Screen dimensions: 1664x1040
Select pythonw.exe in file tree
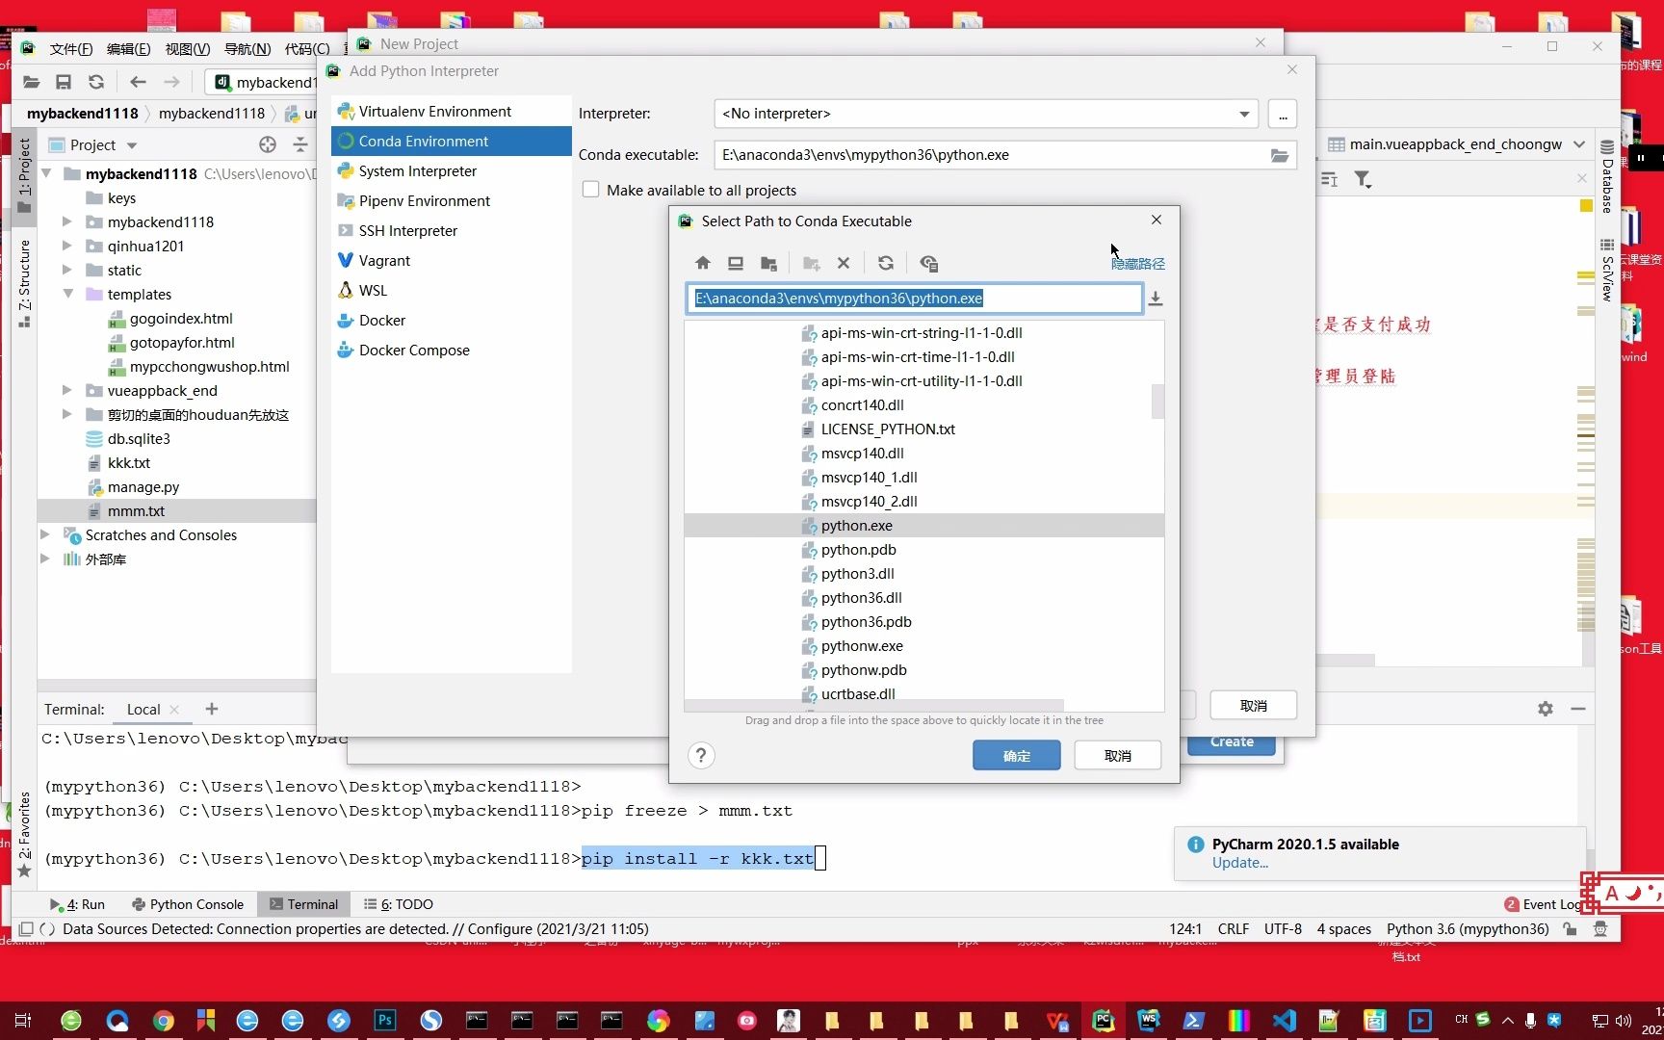[x=861, y=645]
